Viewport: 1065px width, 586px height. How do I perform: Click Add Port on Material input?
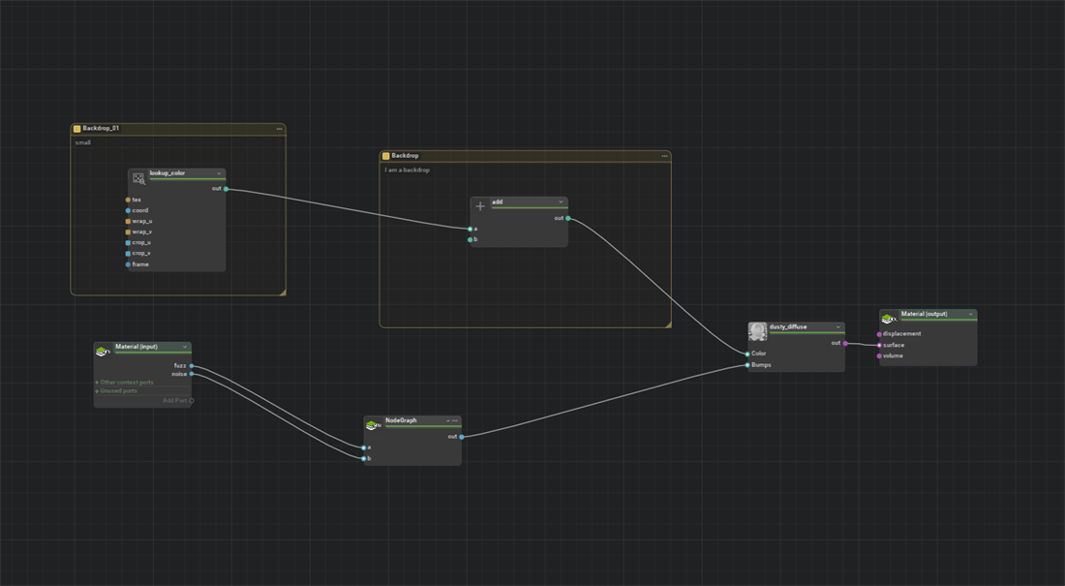178,400
